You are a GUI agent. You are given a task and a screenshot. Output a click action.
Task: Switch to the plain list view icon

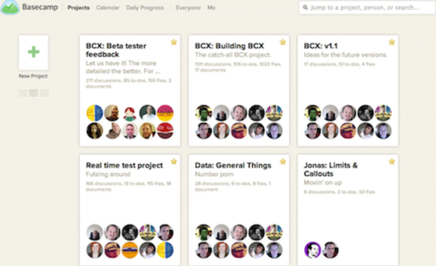[x=44, y=93]
